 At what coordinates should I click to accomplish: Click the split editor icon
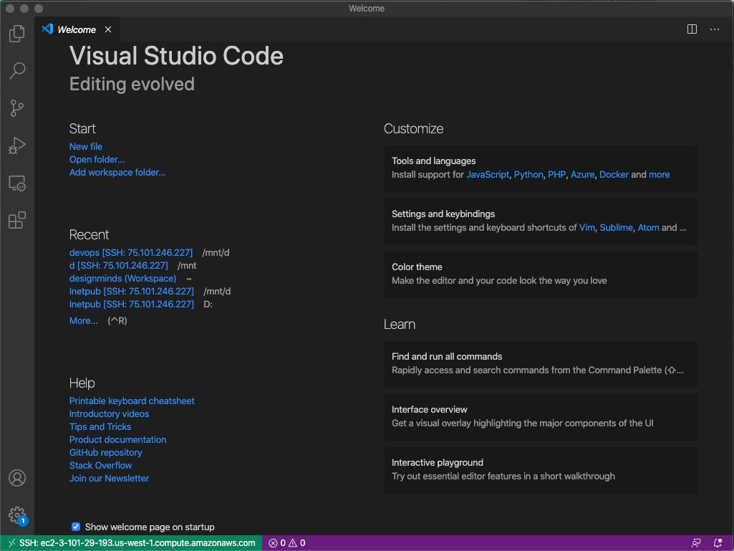[691, 29]
